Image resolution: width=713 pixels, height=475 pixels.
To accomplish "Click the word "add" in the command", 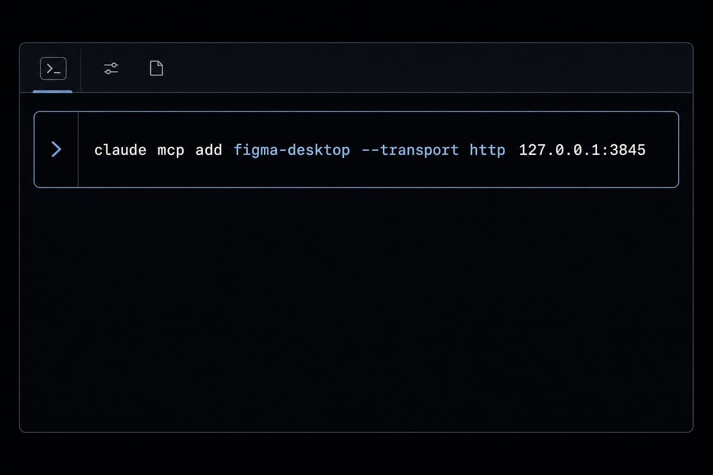I will (x=209, y=150).
